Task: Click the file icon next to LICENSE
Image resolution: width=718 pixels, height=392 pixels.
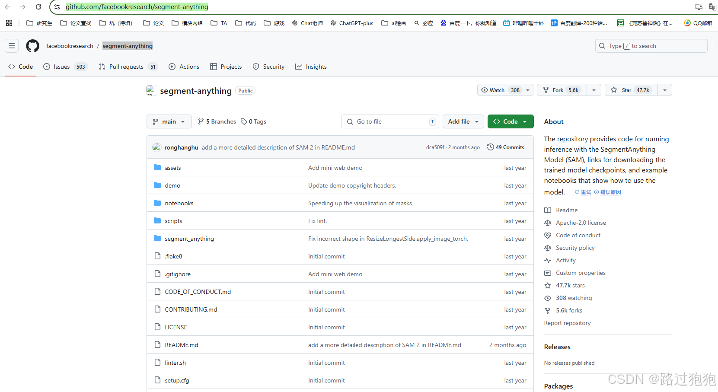Action: (x=157, y=327)
